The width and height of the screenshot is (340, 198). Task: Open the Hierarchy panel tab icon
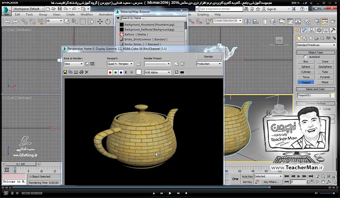pos(312,31)
